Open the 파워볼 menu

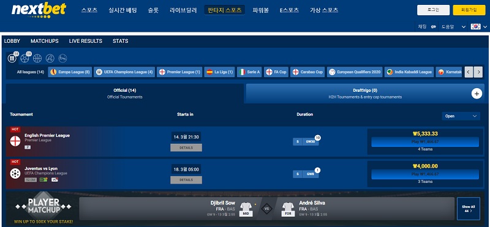point(261,10)
